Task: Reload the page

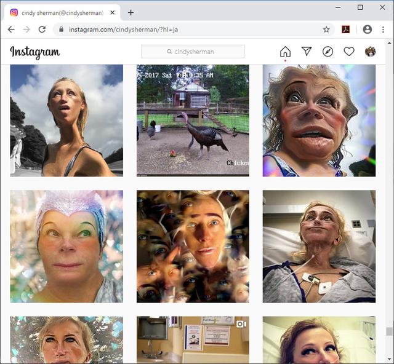Action: point(42,30)
